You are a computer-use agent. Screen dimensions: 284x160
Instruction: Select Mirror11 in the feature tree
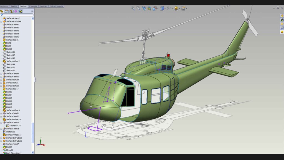(10, 150)
